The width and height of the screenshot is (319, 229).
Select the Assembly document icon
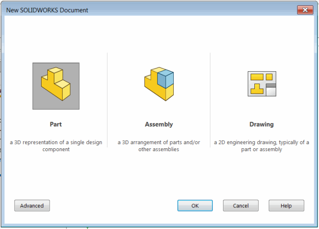(x=159, y=85)
